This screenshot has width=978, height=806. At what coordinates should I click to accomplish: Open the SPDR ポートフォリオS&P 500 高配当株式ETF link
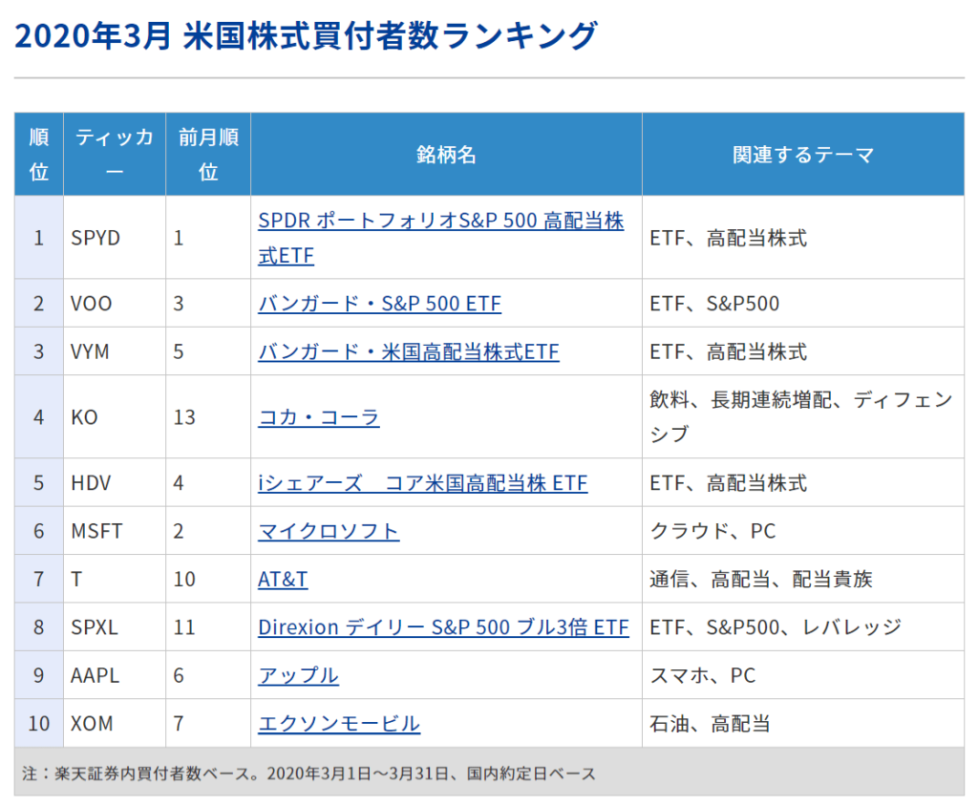[x=440, y=222]
